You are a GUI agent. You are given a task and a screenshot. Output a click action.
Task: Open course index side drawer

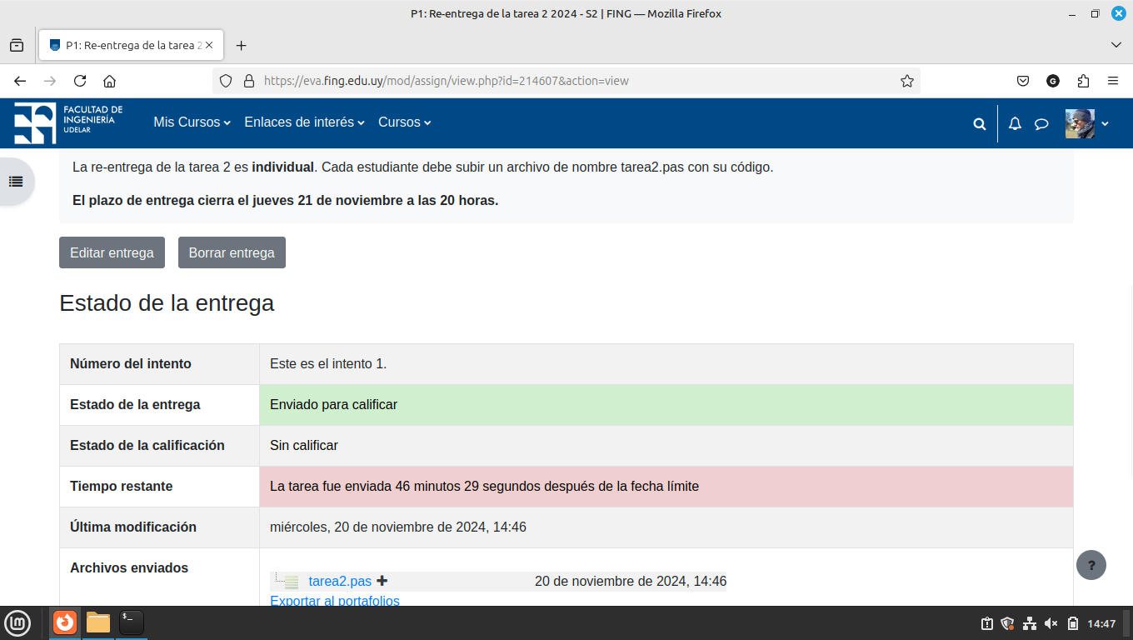pos(16,181)
